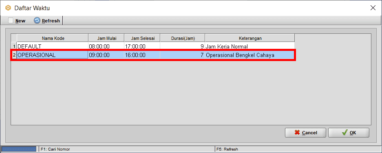The image size is (382, 153).
Task: Click the Daftar Waktu app logo icon
Action: (8, 8)
